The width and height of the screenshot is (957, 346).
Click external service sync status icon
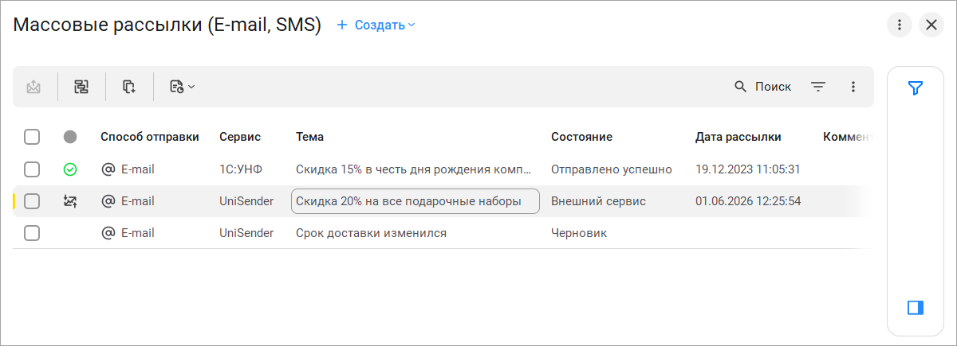click(x=70, y=201)
